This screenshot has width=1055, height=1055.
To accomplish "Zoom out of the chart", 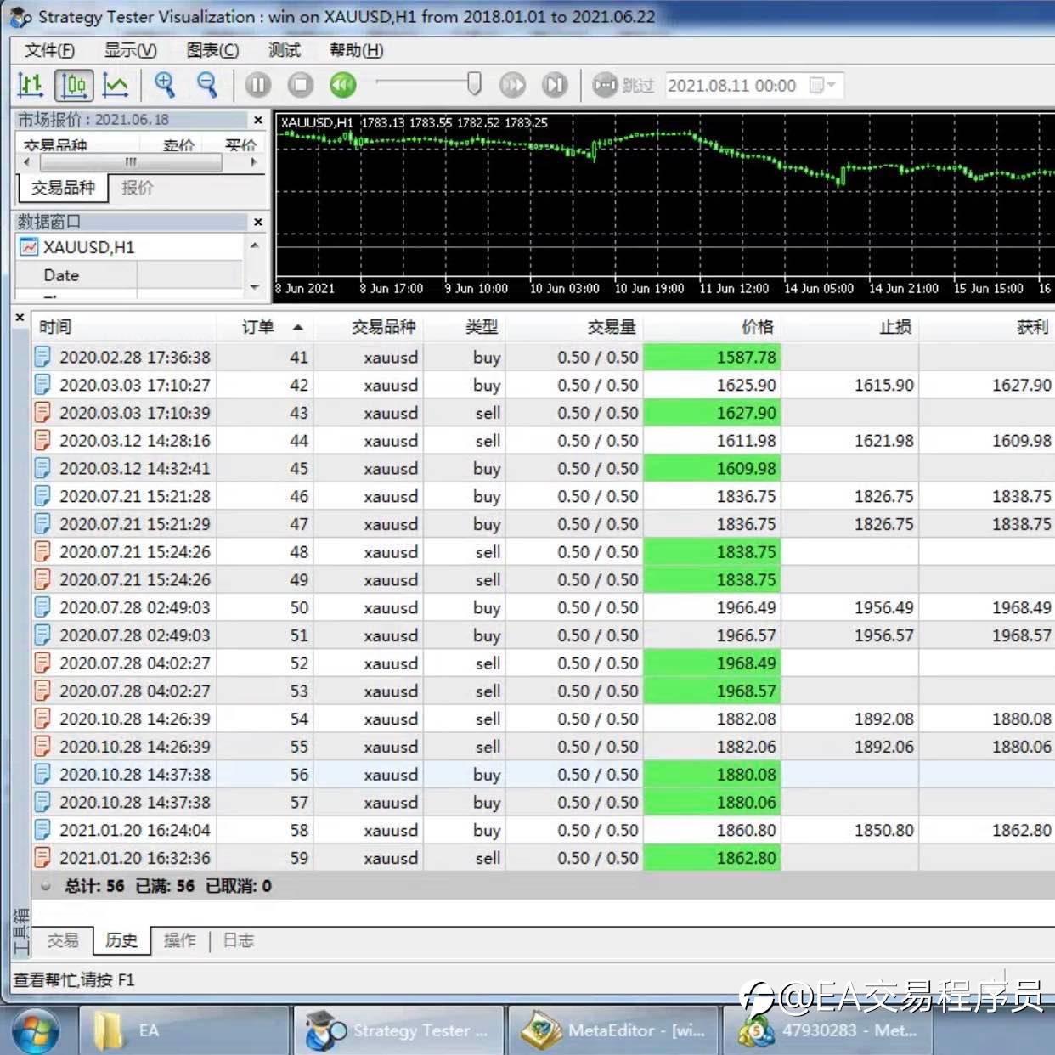I will [207, 85].
